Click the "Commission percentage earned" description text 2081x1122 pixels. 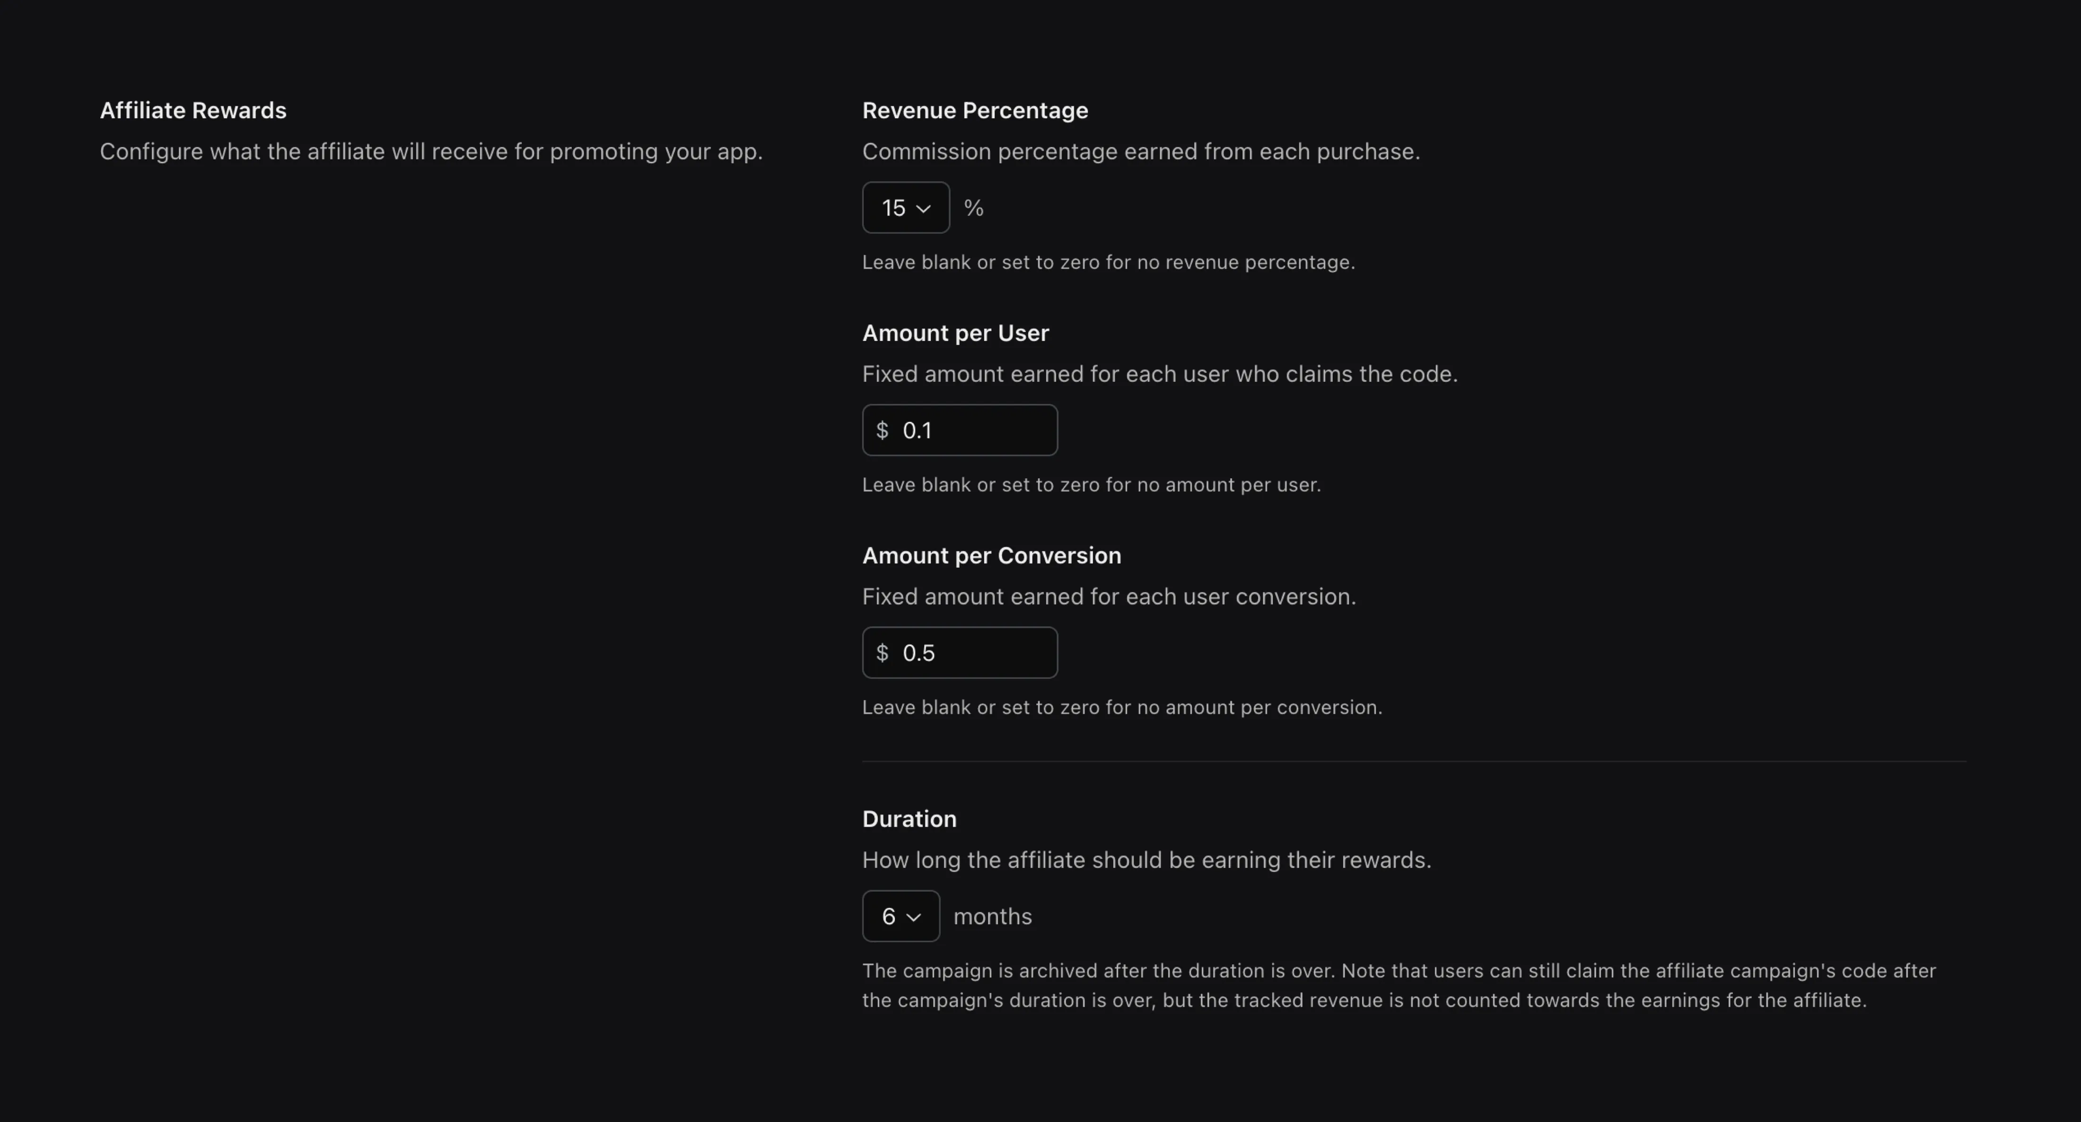pos(1140,151)
